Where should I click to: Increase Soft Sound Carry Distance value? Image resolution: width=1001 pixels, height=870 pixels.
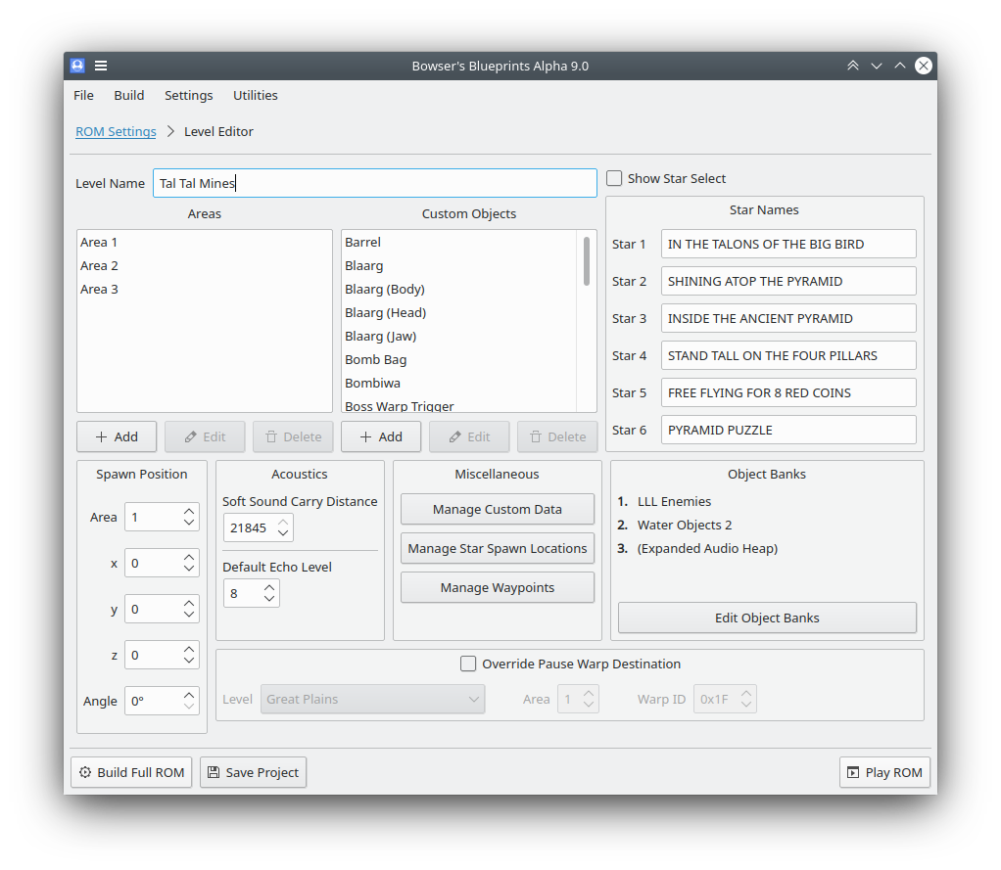[283, 523]
